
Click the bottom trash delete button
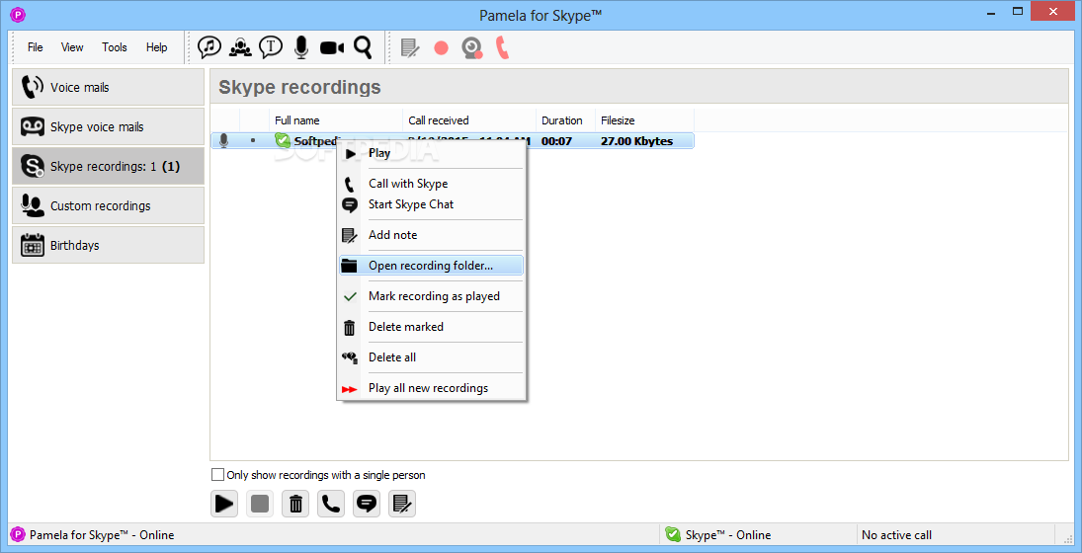click(x=296, y=504)
